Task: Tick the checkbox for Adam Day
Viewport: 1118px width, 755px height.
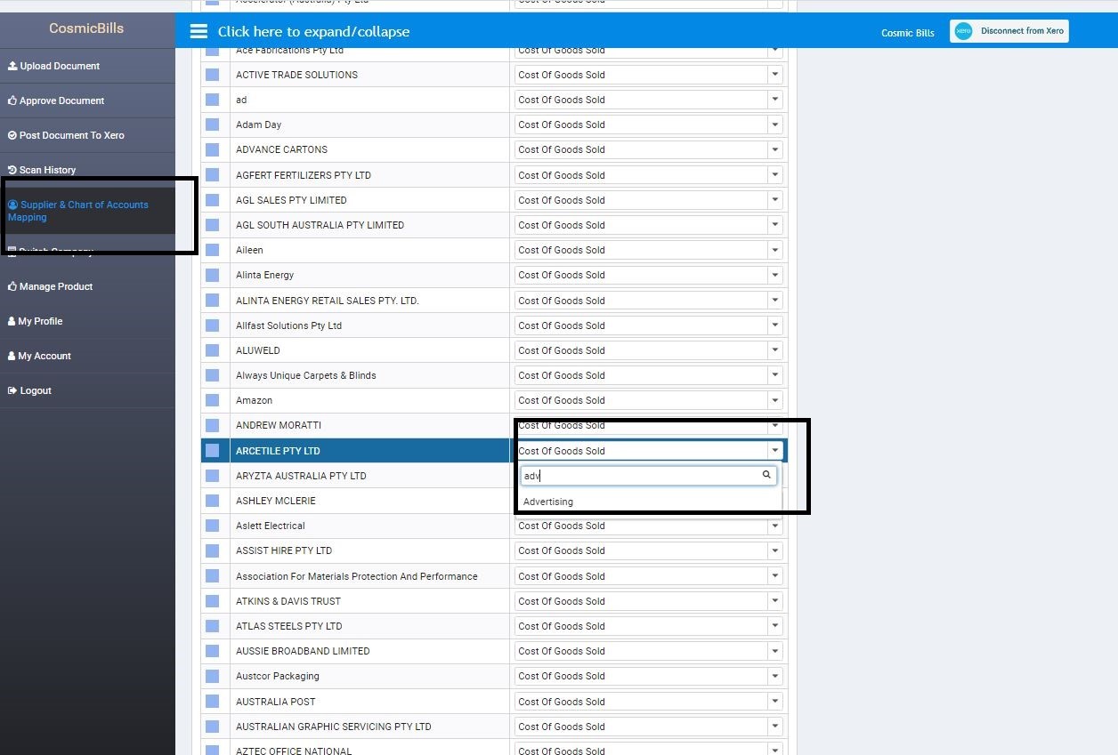Action: click(212, 124)
